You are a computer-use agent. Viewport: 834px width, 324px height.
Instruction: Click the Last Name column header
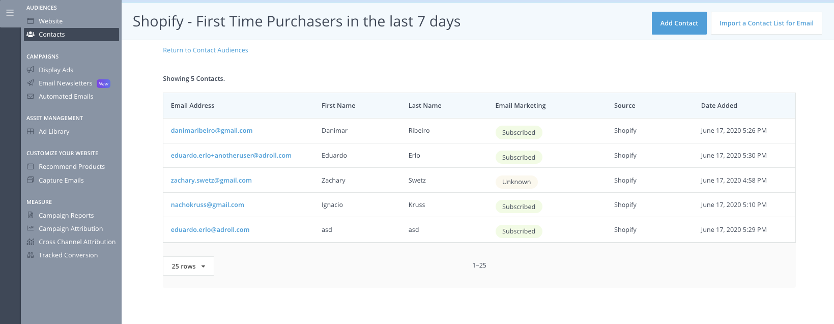tap(425, 105)
